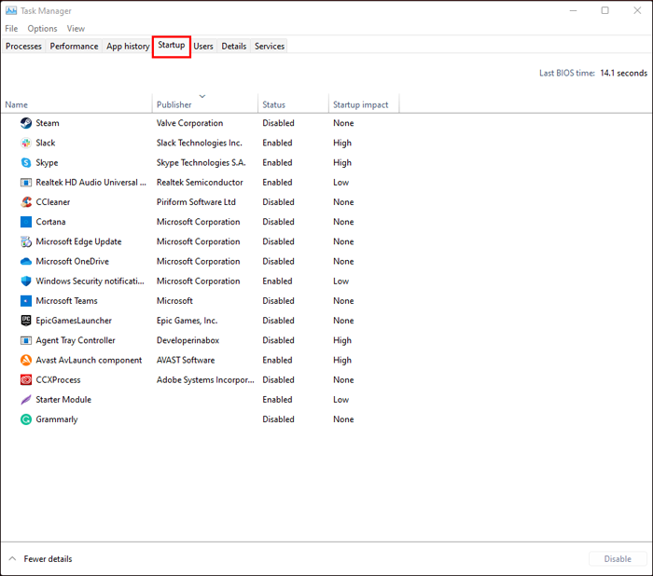Click Realtek Semiconductor publisher cell
Screen dimensions: 653x576
[x=200, y=183]
